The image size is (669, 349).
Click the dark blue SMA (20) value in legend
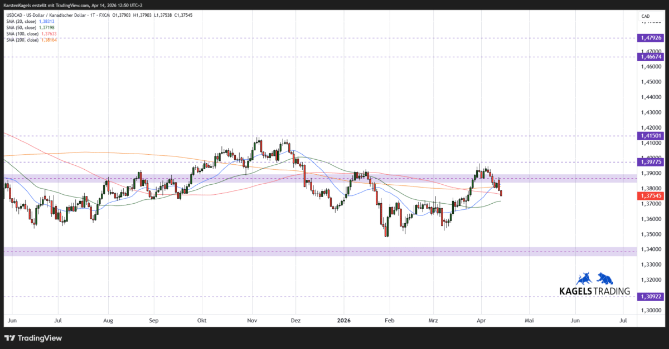[46, 21]
